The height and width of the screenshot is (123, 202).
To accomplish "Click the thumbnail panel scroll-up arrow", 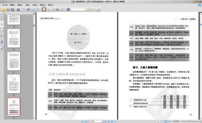I will click(x=34, y=16).
